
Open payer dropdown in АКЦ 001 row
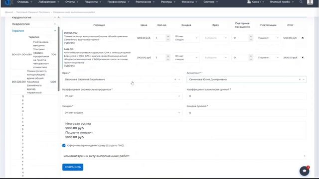(268, 58)
